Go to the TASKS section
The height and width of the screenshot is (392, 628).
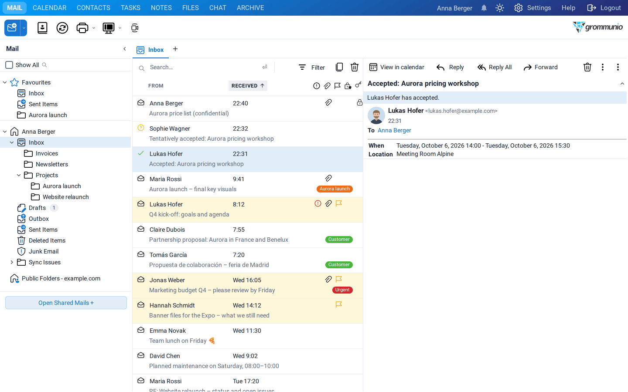130,8
